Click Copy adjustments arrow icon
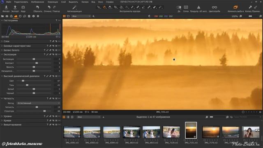This screenshot has width=263, height=148. tap(250, 7)
